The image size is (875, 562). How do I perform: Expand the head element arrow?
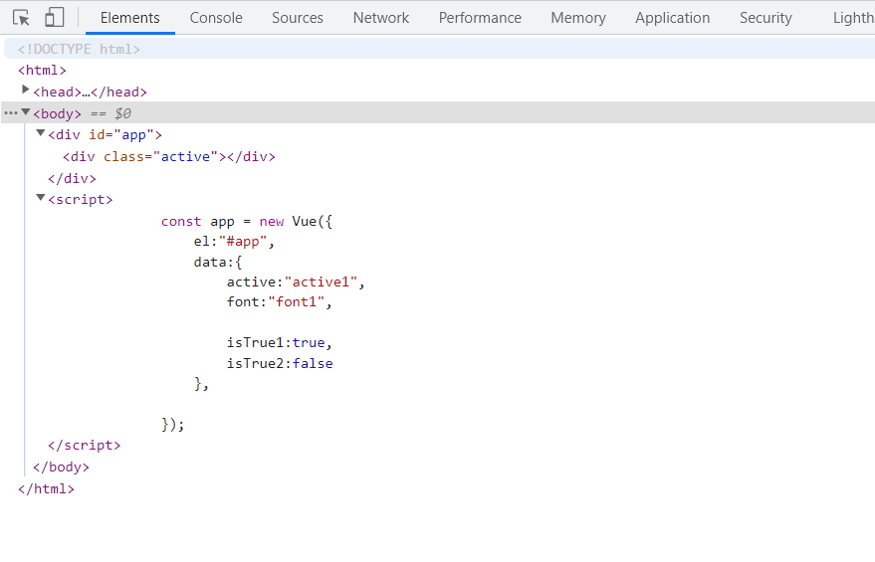(x=25, y=90)
